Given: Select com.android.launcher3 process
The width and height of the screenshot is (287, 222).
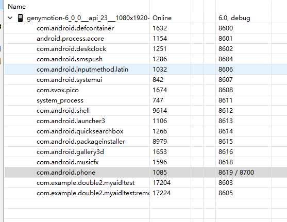Looking at the screenshot, I should (145, 121).
